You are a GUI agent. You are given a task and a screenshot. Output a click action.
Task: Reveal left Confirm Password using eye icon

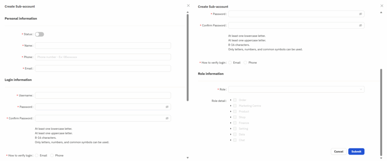click(x=167, y=118)
